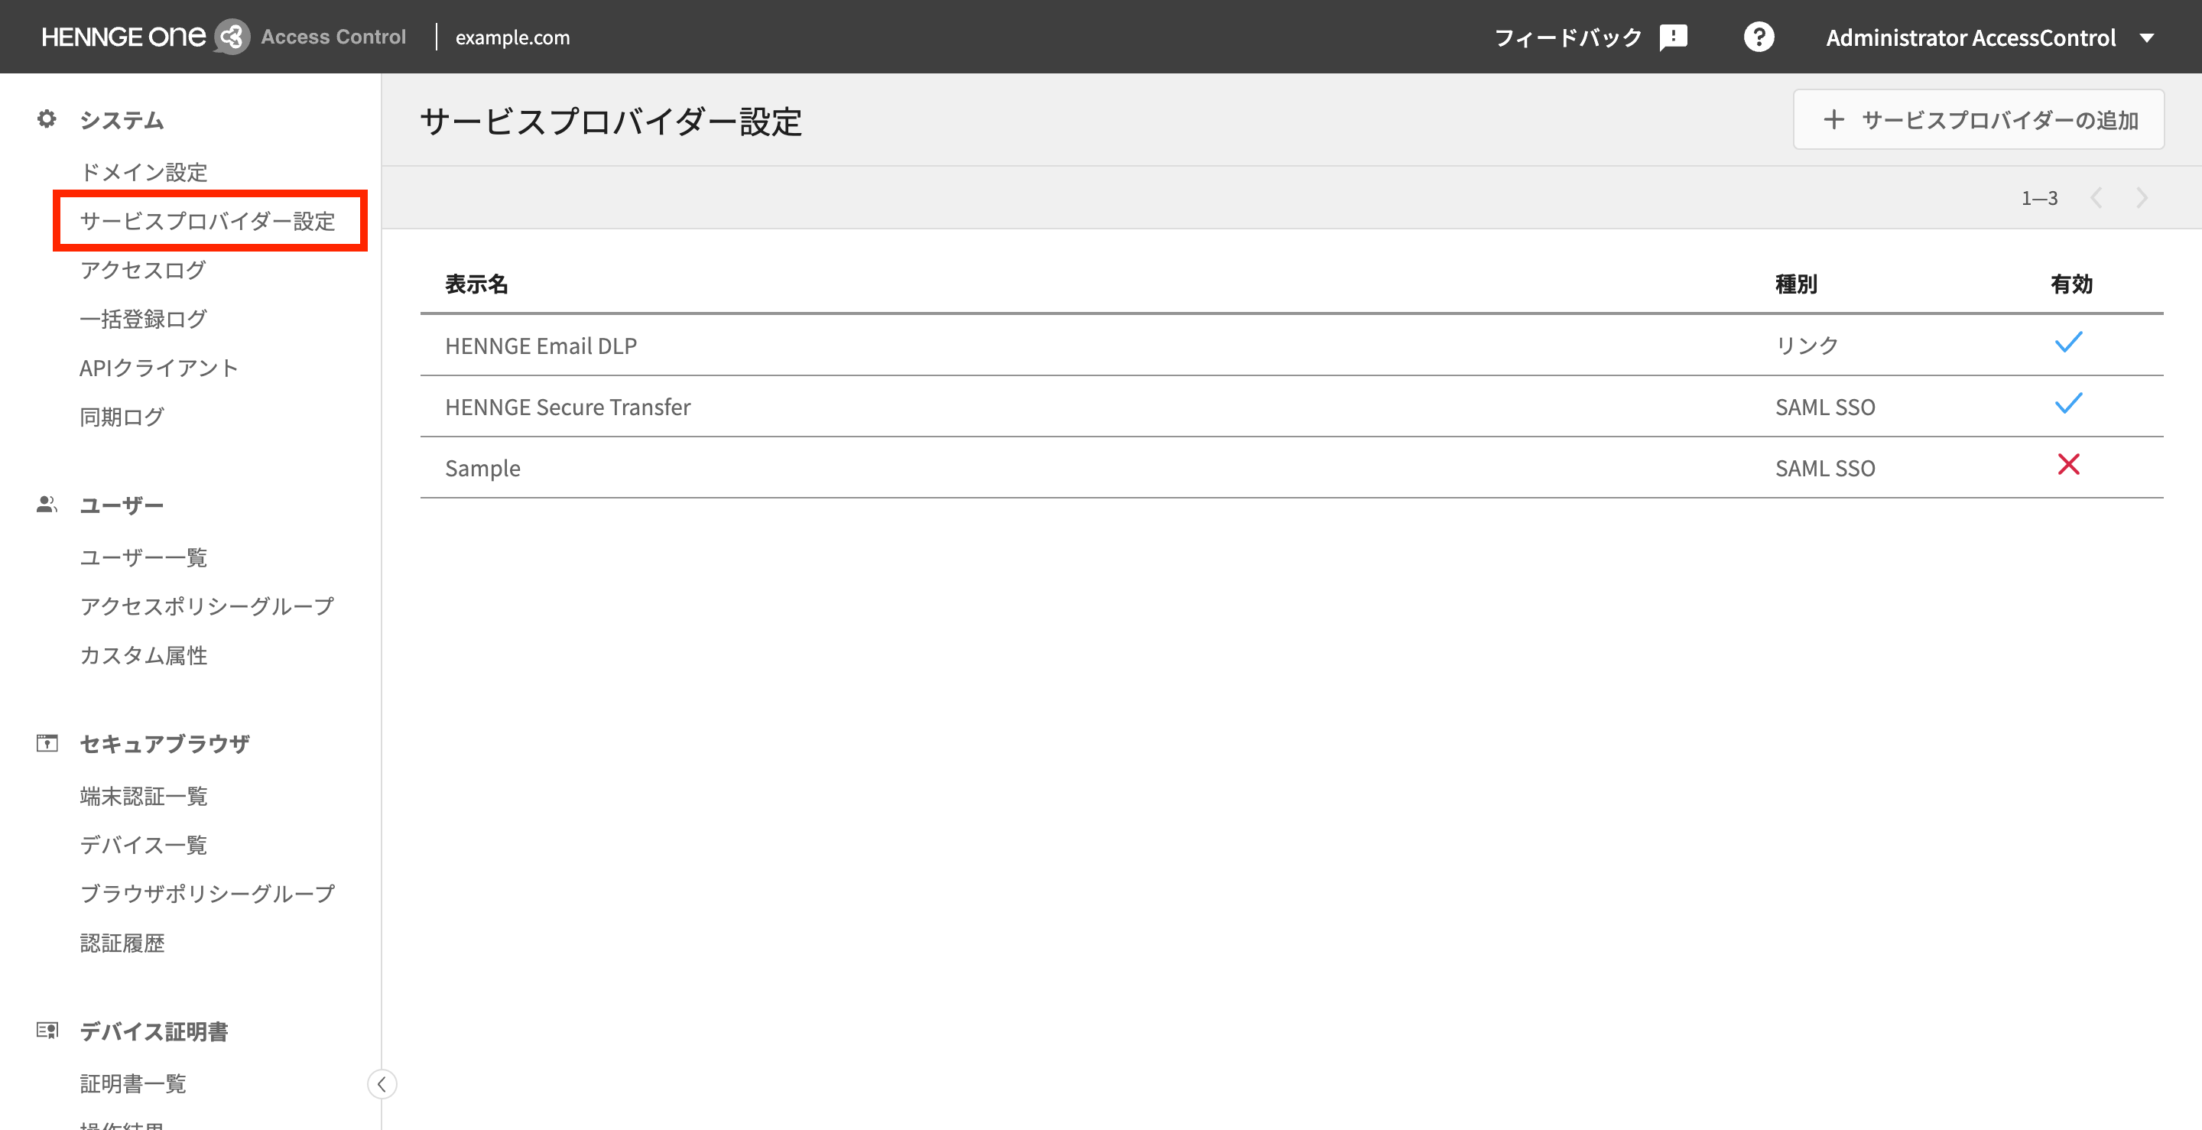Click the red disabled X for Sample

pos(2069,464)
